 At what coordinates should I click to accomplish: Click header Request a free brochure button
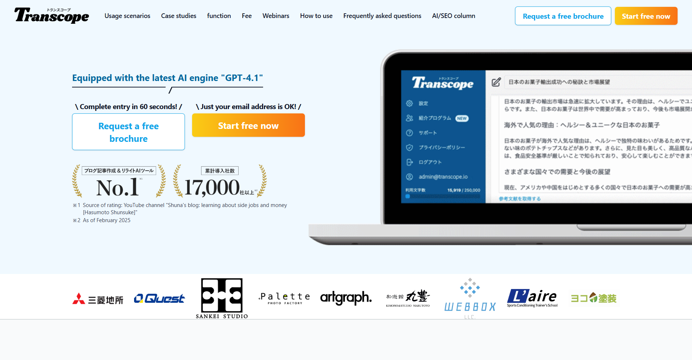563,16
